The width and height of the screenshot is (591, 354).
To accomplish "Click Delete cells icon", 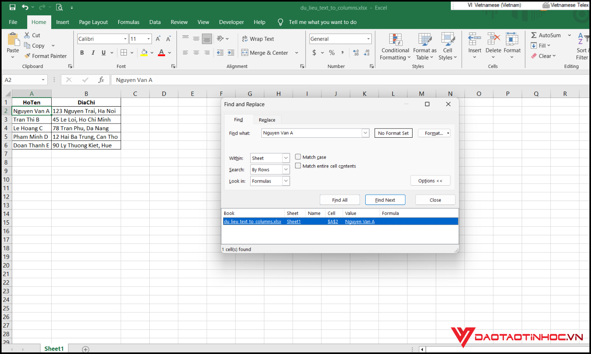I will (493, 39).
